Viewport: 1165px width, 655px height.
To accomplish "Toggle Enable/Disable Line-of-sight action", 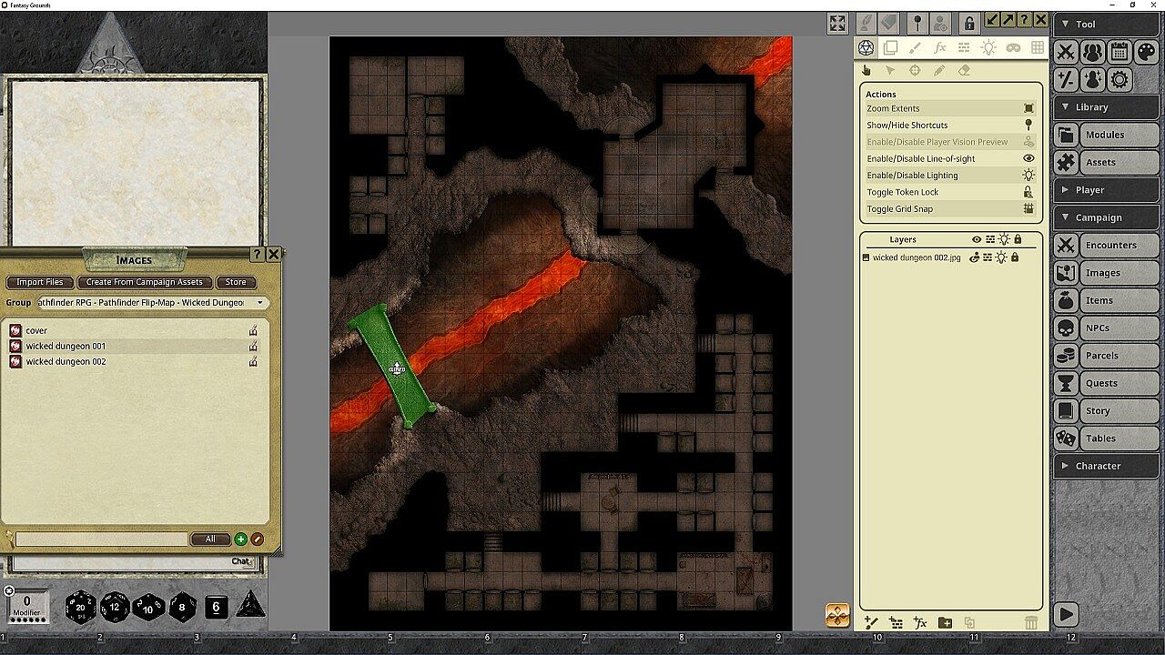I will (x=950, y=158).
